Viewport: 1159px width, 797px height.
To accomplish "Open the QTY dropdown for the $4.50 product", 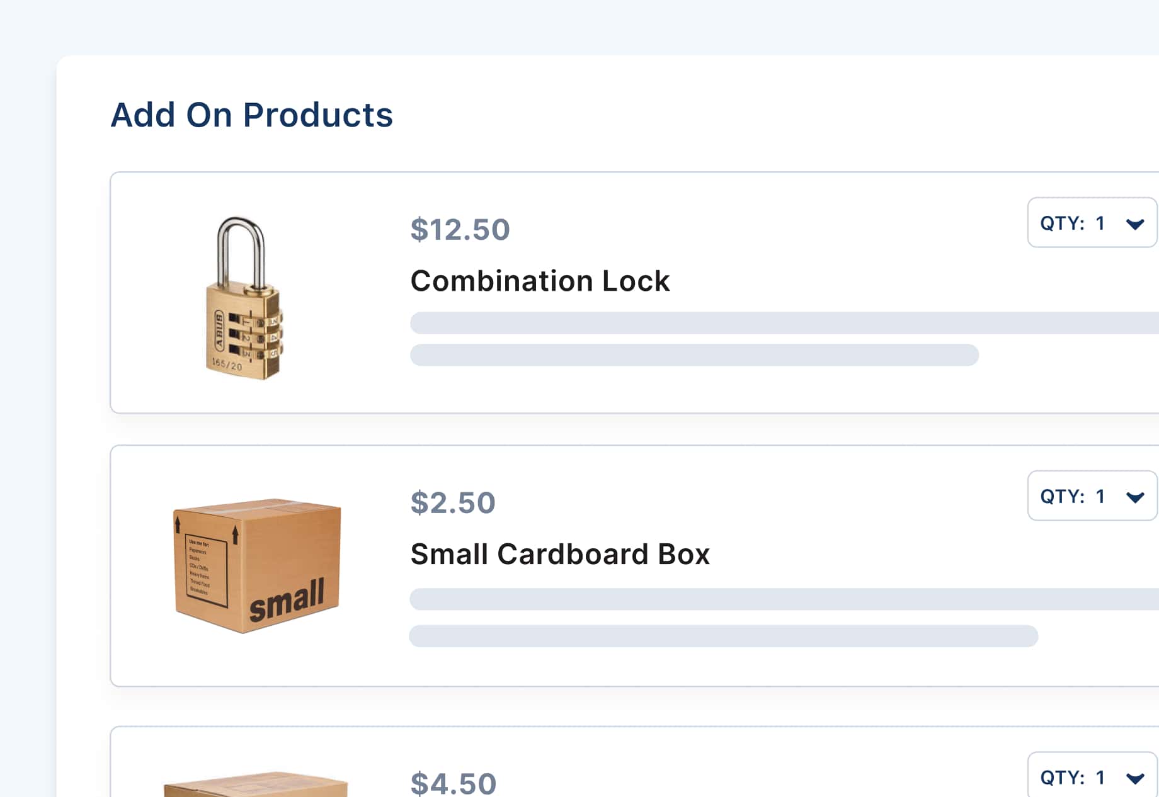I will tap(1091, 777).
